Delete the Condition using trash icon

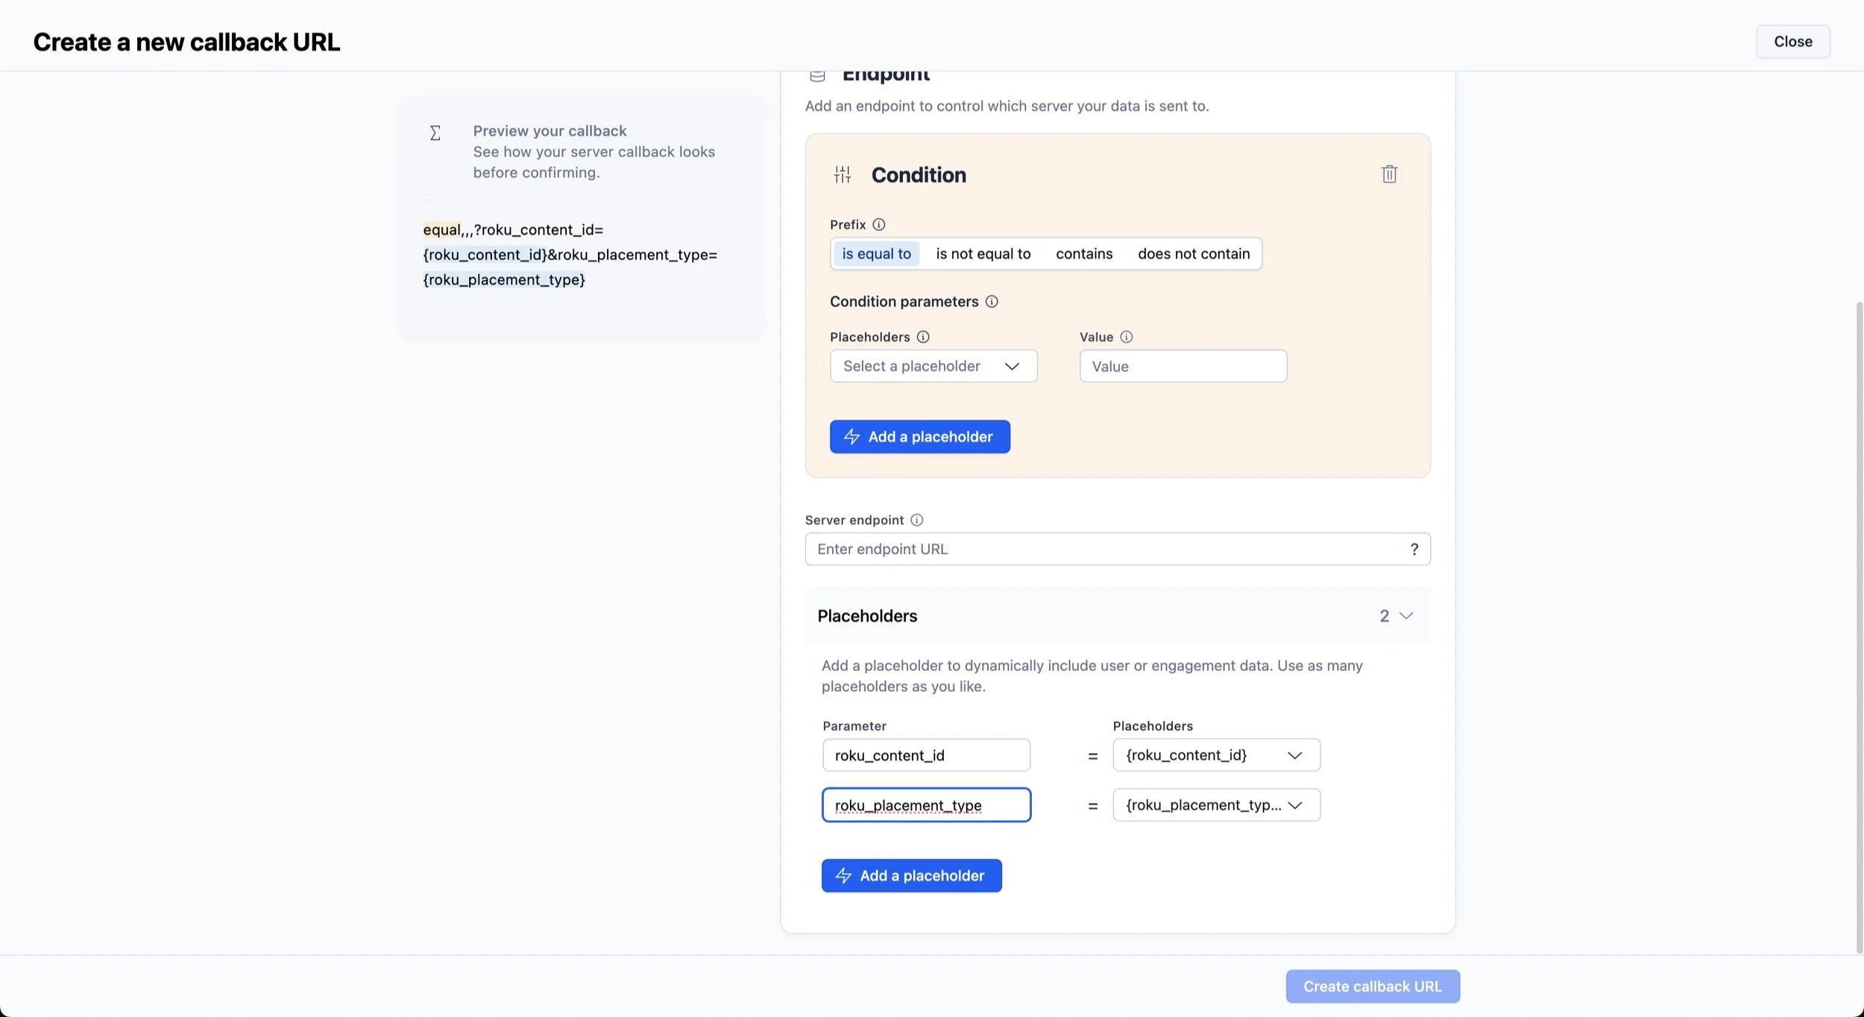click(x=1388, y=174)
